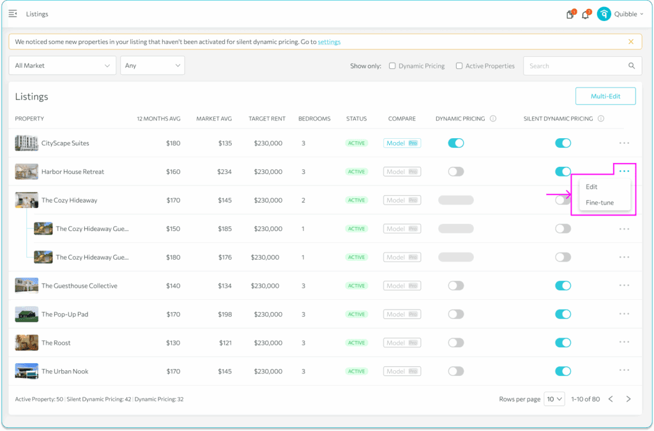The height and width of the screenshot is (431, 654).
Task: Dismiss the silent dynamic pricing banner
Action: point(630,42)
